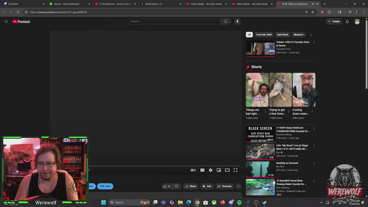368x207 pixels.
Task: Open the Windows Start menu
Action: click(103, 202)
